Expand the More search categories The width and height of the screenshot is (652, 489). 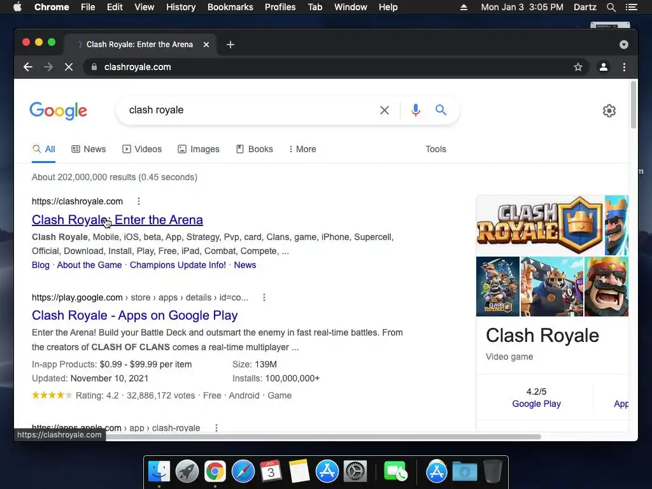(302, 149)
